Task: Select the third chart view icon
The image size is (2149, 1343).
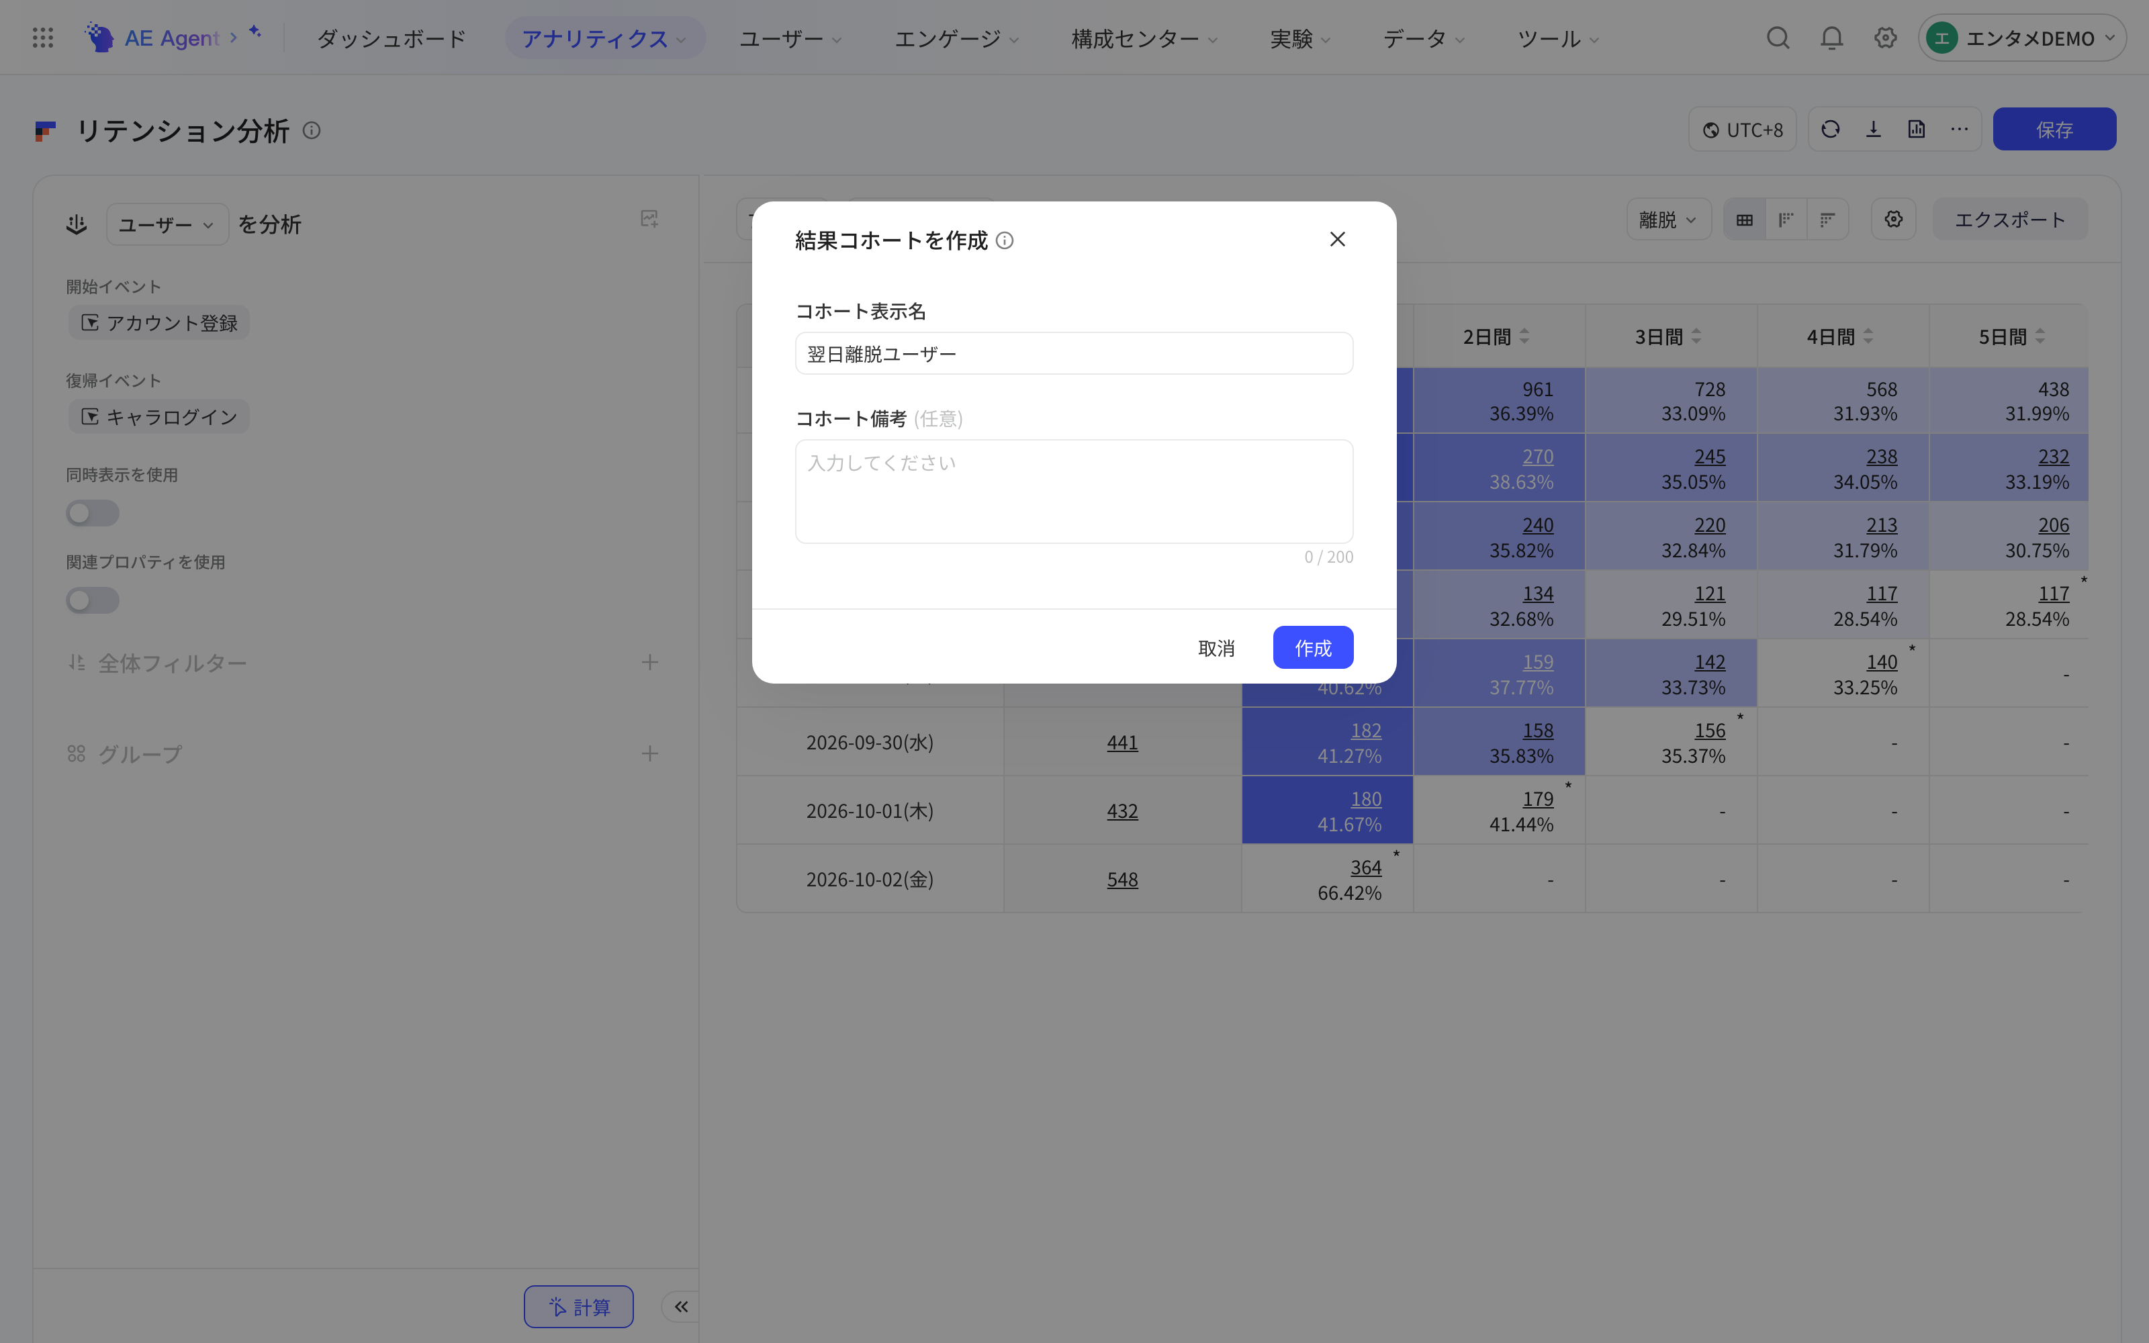Action: pos(1827,220)
